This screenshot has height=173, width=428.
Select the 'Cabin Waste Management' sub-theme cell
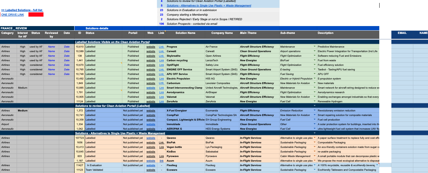coord(298,156)
